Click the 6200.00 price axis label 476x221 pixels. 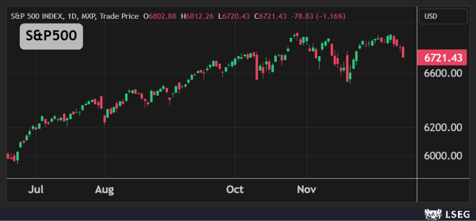point(442,127)
